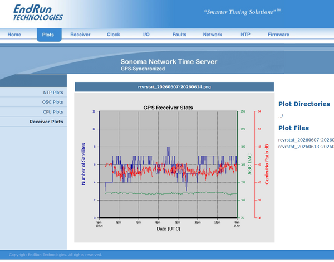Open the I/O tab
Viewport: 334px width, 262px height.
[x=146, y=35]
